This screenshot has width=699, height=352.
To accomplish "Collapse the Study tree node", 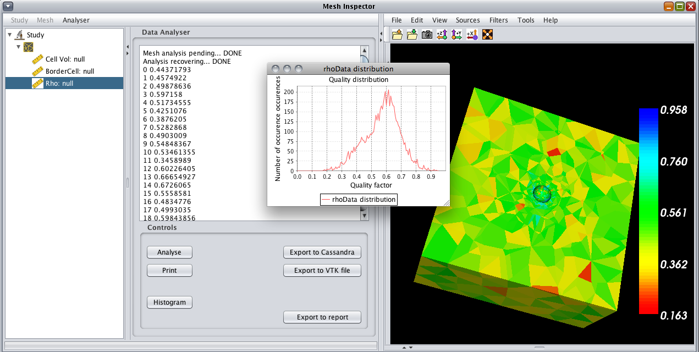I will 10,35.
